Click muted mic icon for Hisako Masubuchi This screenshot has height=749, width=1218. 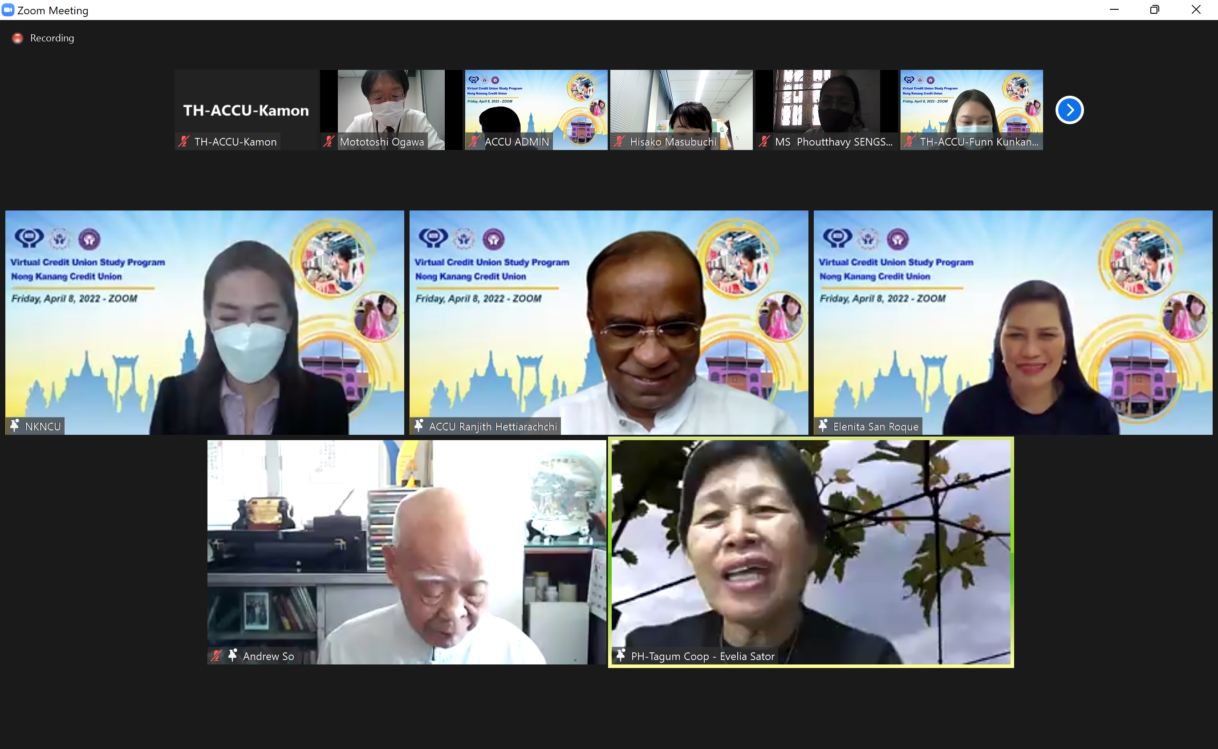point(619,142)
